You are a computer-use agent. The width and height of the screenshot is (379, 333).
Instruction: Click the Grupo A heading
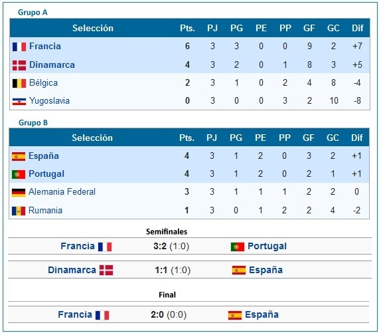(x=33, y=13)
